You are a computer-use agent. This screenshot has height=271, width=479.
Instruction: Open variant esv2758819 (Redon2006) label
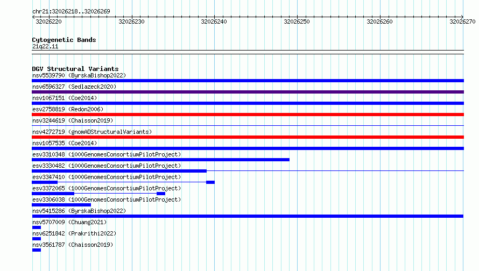(68, 109)
